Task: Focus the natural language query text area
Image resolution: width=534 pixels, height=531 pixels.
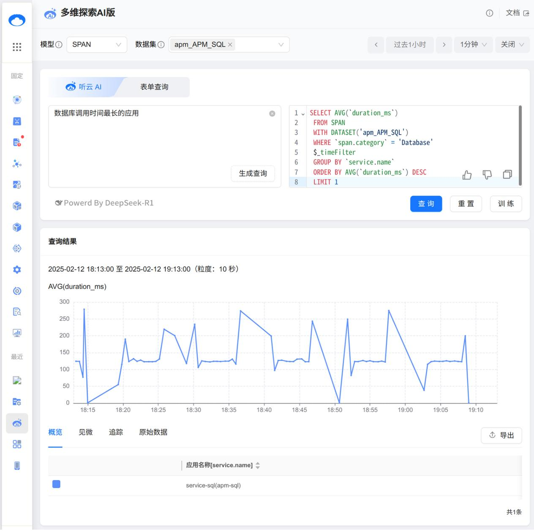Action: [165, 146]
